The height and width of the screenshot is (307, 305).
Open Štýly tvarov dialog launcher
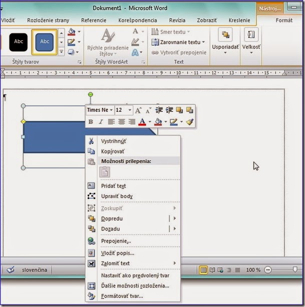tap(79, 62)
